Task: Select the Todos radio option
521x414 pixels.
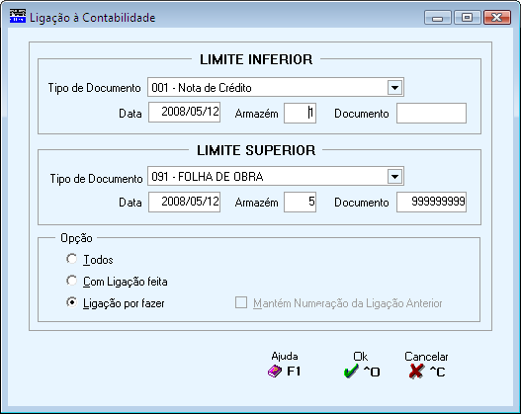Action: pyautogui.click(x=72, y=259)
